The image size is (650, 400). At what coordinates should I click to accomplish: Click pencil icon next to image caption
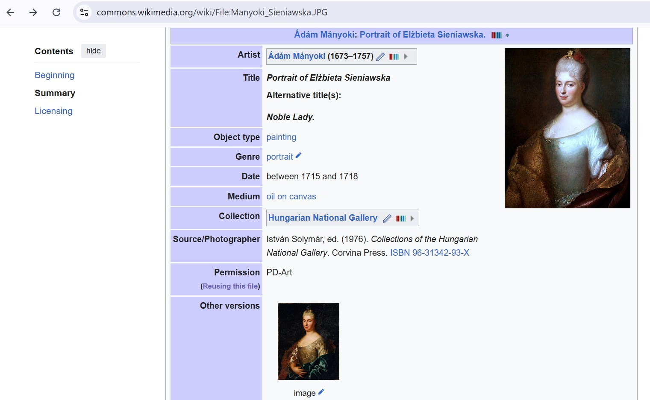pos(321,392)
